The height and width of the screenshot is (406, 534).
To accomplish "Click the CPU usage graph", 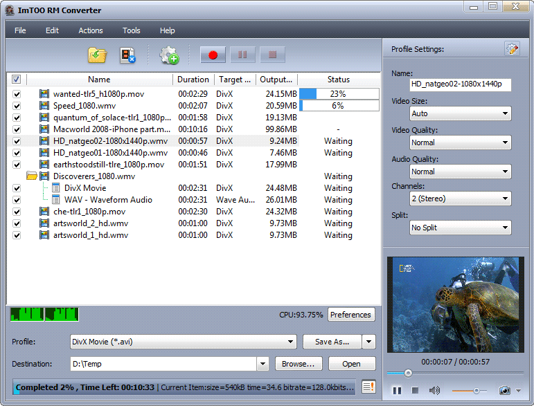I will (x=44, y=315).
